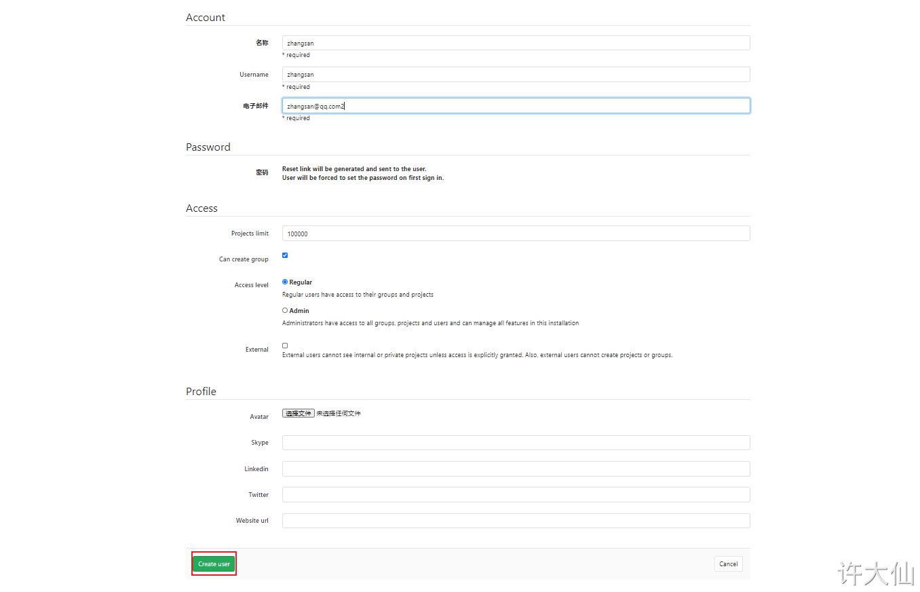Select the Regular access level radio
The width and height of the screenshot is (920, 592).
pyautogui.click(x=285, y=282)
